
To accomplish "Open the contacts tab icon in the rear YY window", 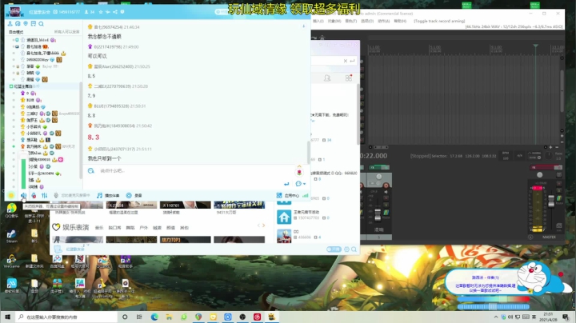I will pos(327,78).
